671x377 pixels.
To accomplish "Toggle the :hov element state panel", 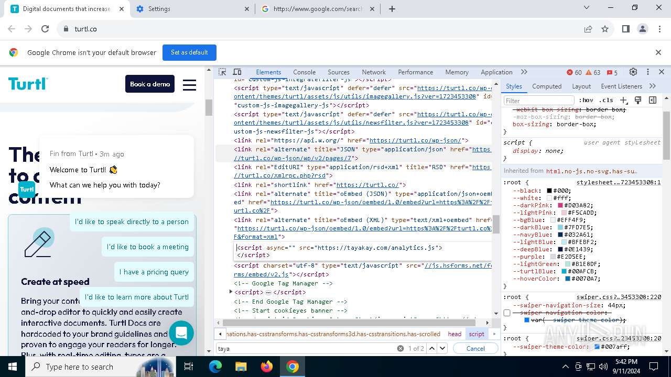I will coord(586,100).
